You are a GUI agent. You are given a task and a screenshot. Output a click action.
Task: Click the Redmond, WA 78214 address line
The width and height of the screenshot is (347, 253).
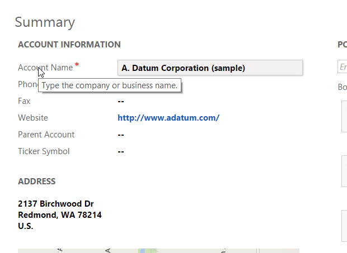(x=60, y=215)
